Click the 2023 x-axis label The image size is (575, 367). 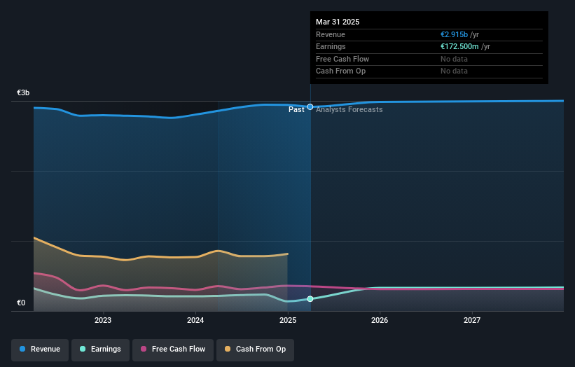pyautogui.click(x=103, y=321)
